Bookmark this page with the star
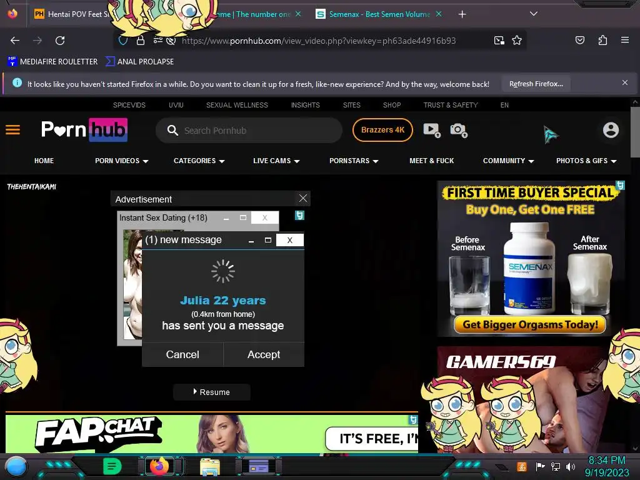 click(517, 41)
